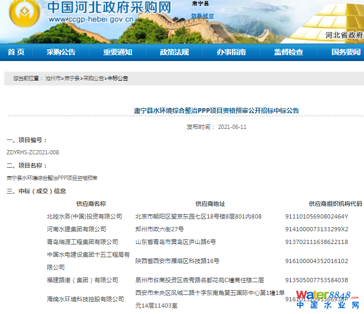Click supplier name 北控水务(中国)投资有限公司
Image resolution: width=364 pixels, height=314 pixels.
[84, 216]
